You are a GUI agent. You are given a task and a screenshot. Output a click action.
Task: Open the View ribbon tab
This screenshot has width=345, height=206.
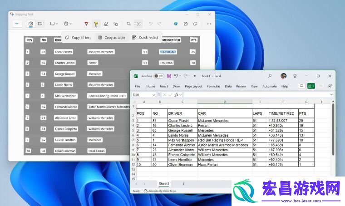(254, 86)
